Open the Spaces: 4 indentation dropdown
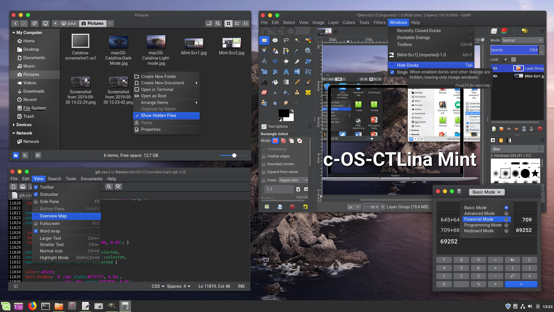 [x=179, y=286]
